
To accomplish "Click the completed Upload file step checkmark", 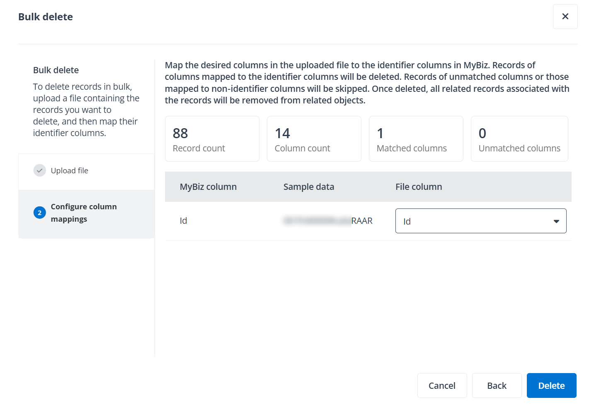I will (x=39, y=170).
